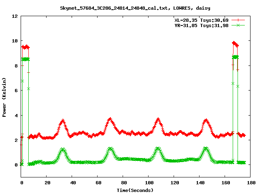The width and height of the screenshot is (259, 194).
Task: Click the plot title Skynet_57684_3C286 text
Action: click(x=135, y=8)
